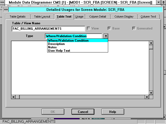
Task: Open the Column Display tab
Action: pyautogui.click(x=124, y=17)
